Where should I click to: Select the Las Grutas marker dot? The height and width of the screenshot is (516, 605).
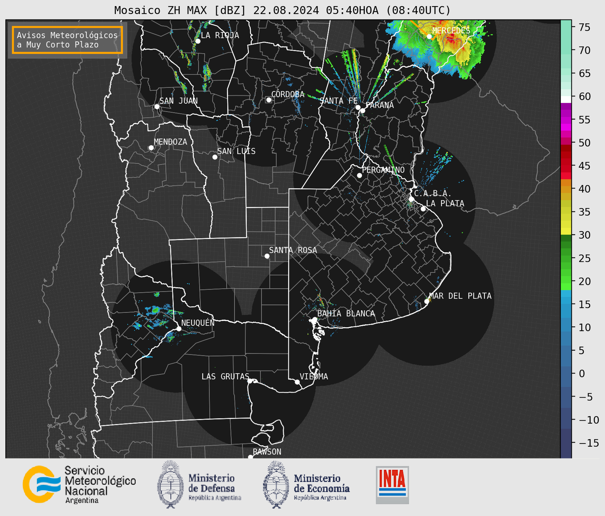pos(250,381)
